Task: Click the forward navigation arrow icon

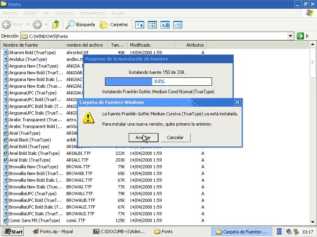Action: click(x=37, y=24)
